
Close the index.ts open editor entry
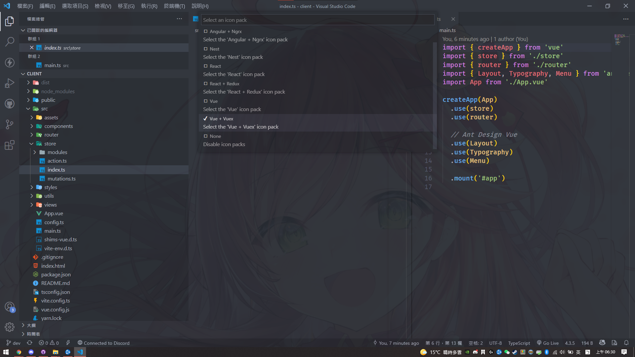[32, 48]
